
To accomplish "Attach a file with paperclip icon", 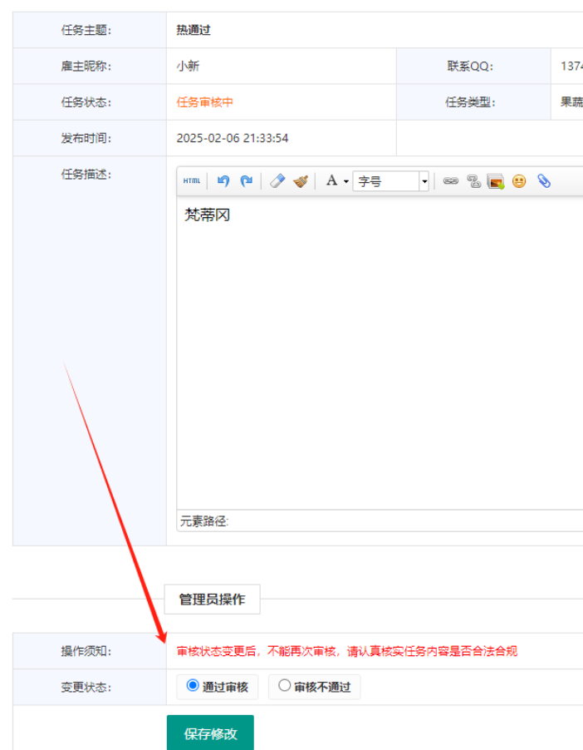I will (544, 180).
